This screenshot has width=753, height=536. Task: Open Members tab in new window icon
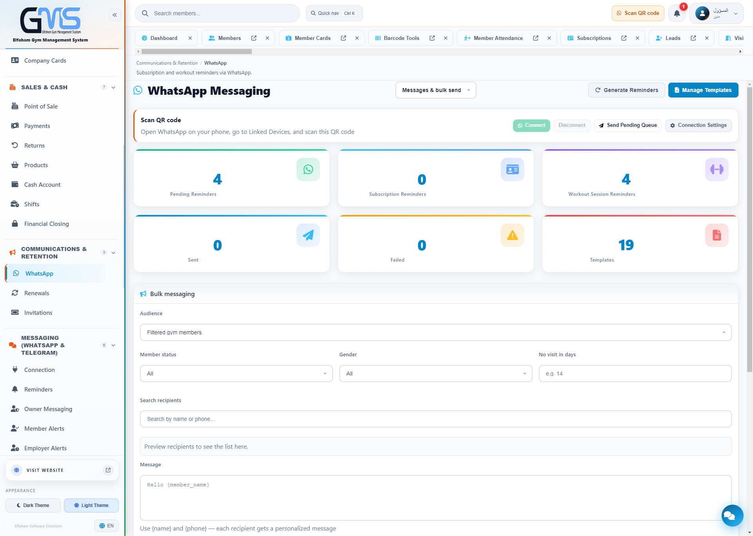[254, 38]
